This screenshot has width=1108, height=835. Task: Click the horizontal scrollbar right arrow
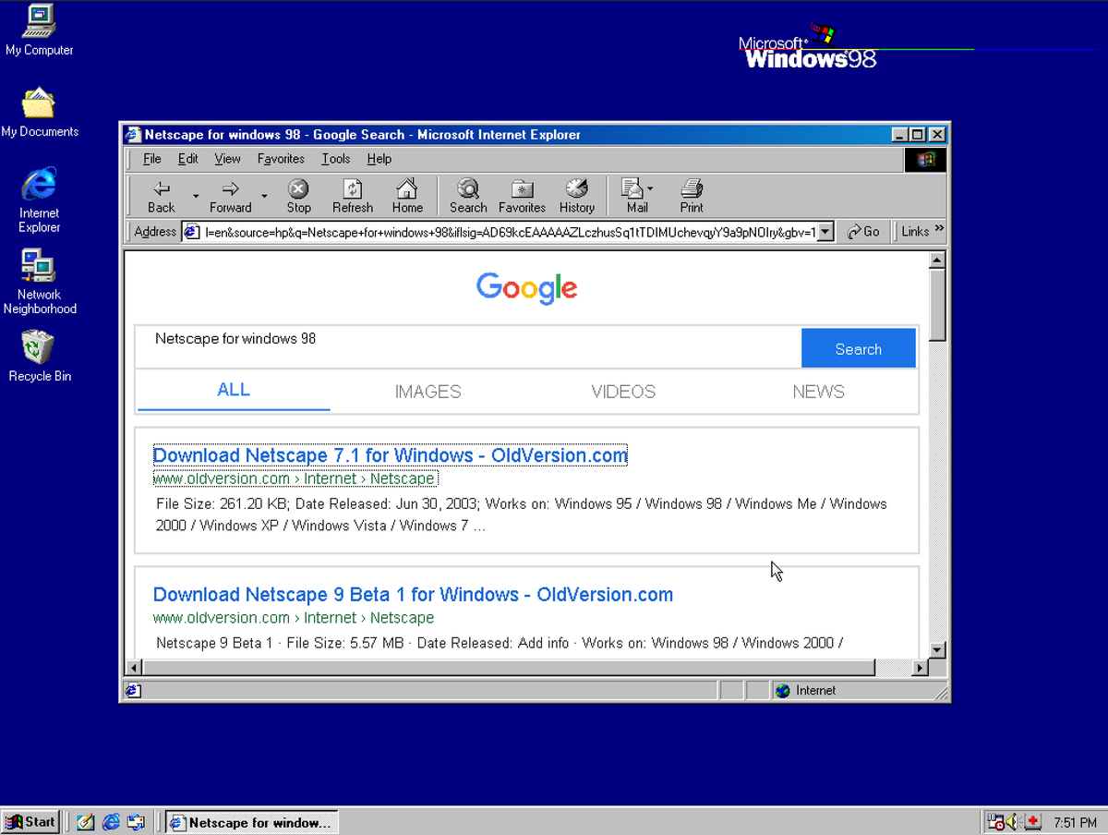919,667
